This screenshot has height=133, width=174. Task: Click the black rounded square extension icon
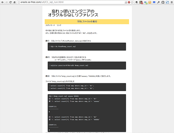(x=163, y=2)
